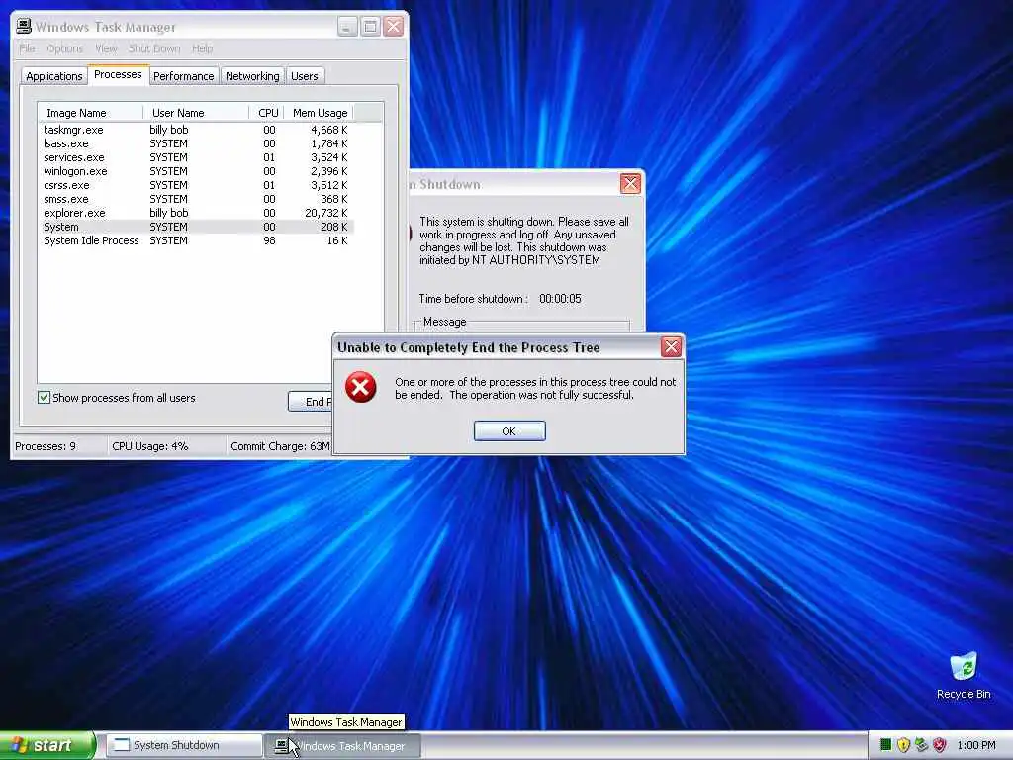Sort by User Name column header
The image size is (1013, 760).
(x=197, y=113)
